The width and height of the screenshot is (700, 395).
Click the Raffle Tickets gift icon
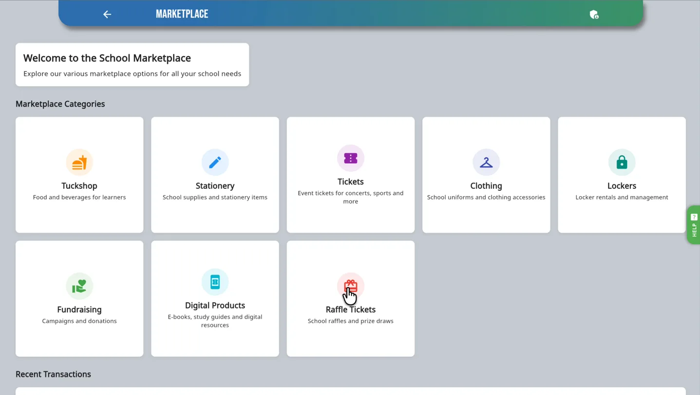click(351, 286)
